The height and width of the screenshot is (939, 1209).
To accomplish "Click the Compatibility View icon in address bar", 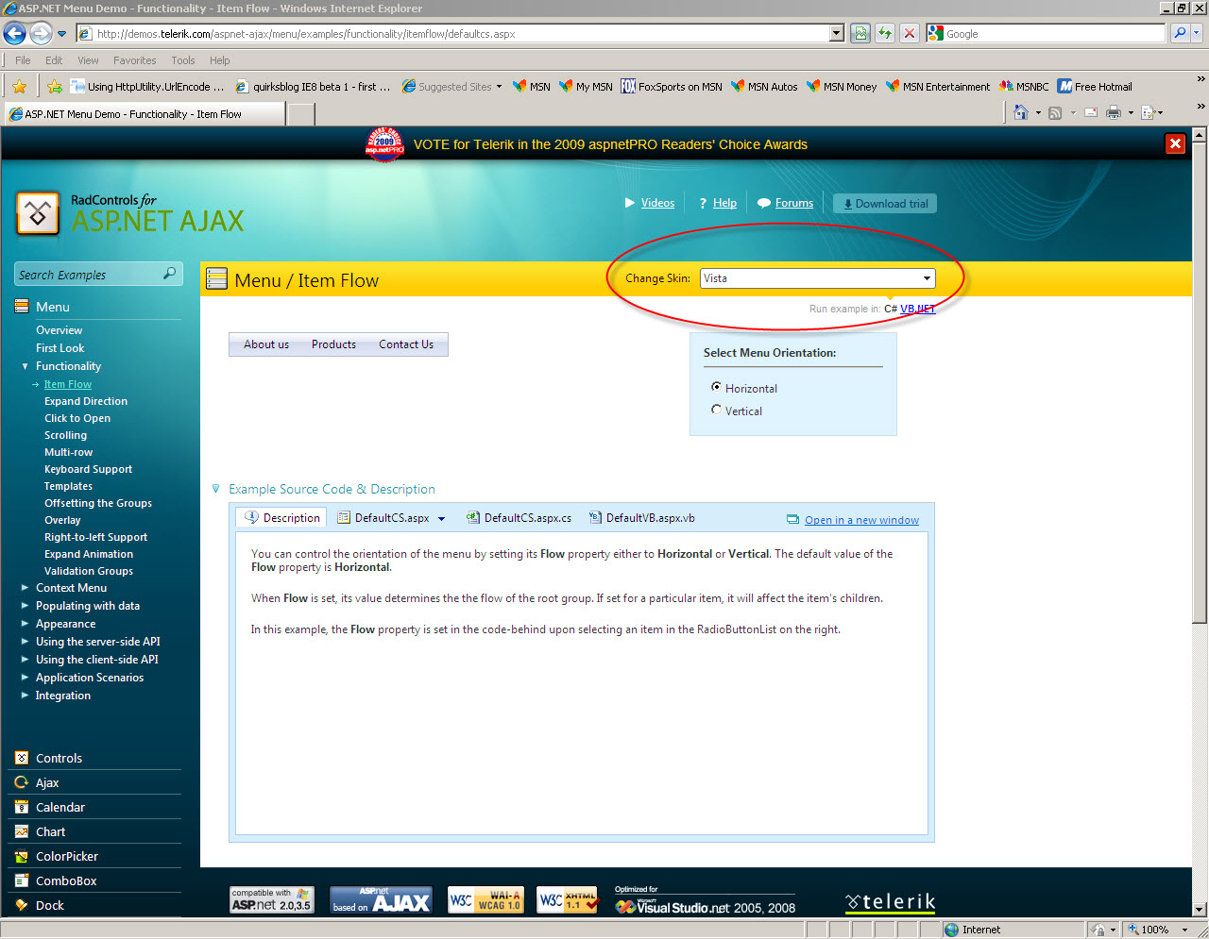I will [x=860, y=34].
